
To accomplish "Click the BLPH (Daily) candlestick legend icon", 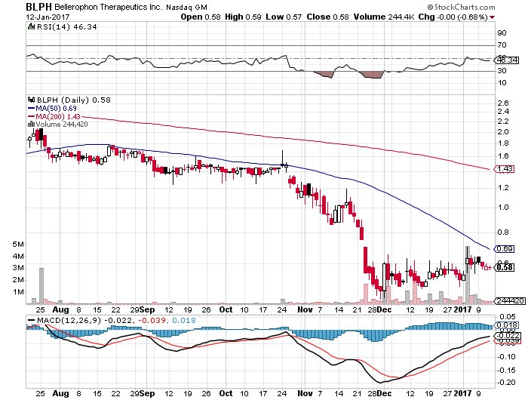I will pos(32,100).
